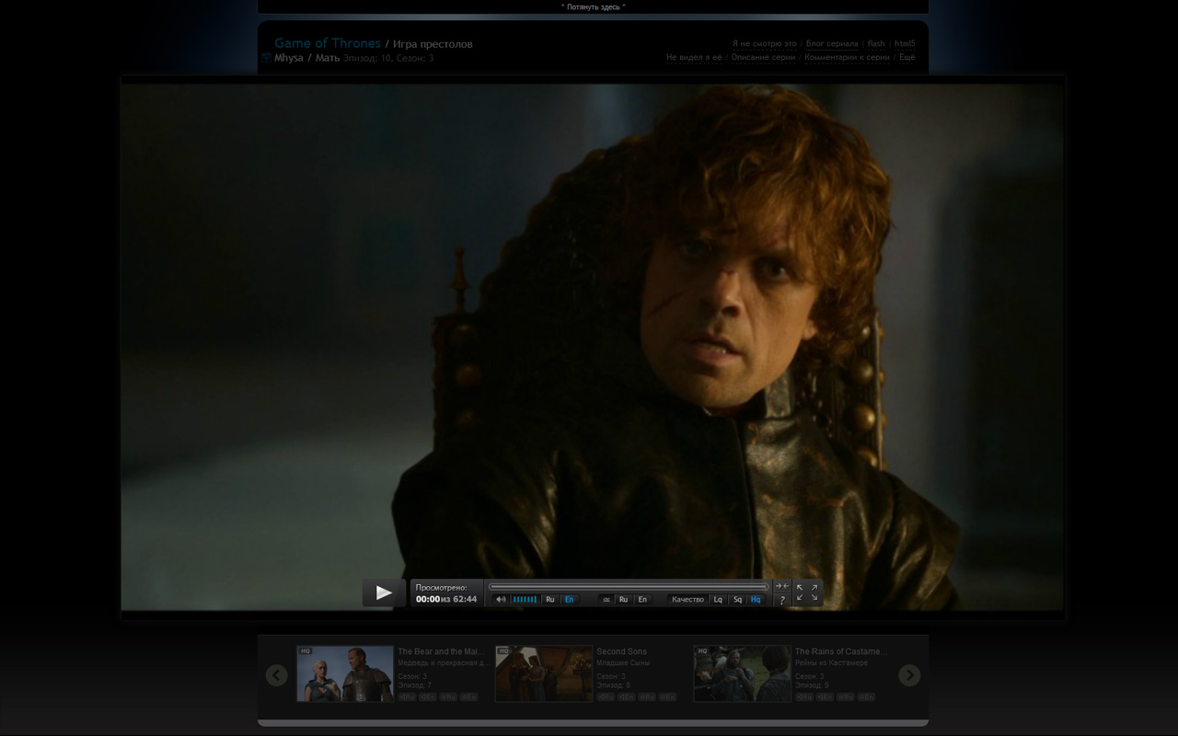Start playback with the play button

click(384, 592)
